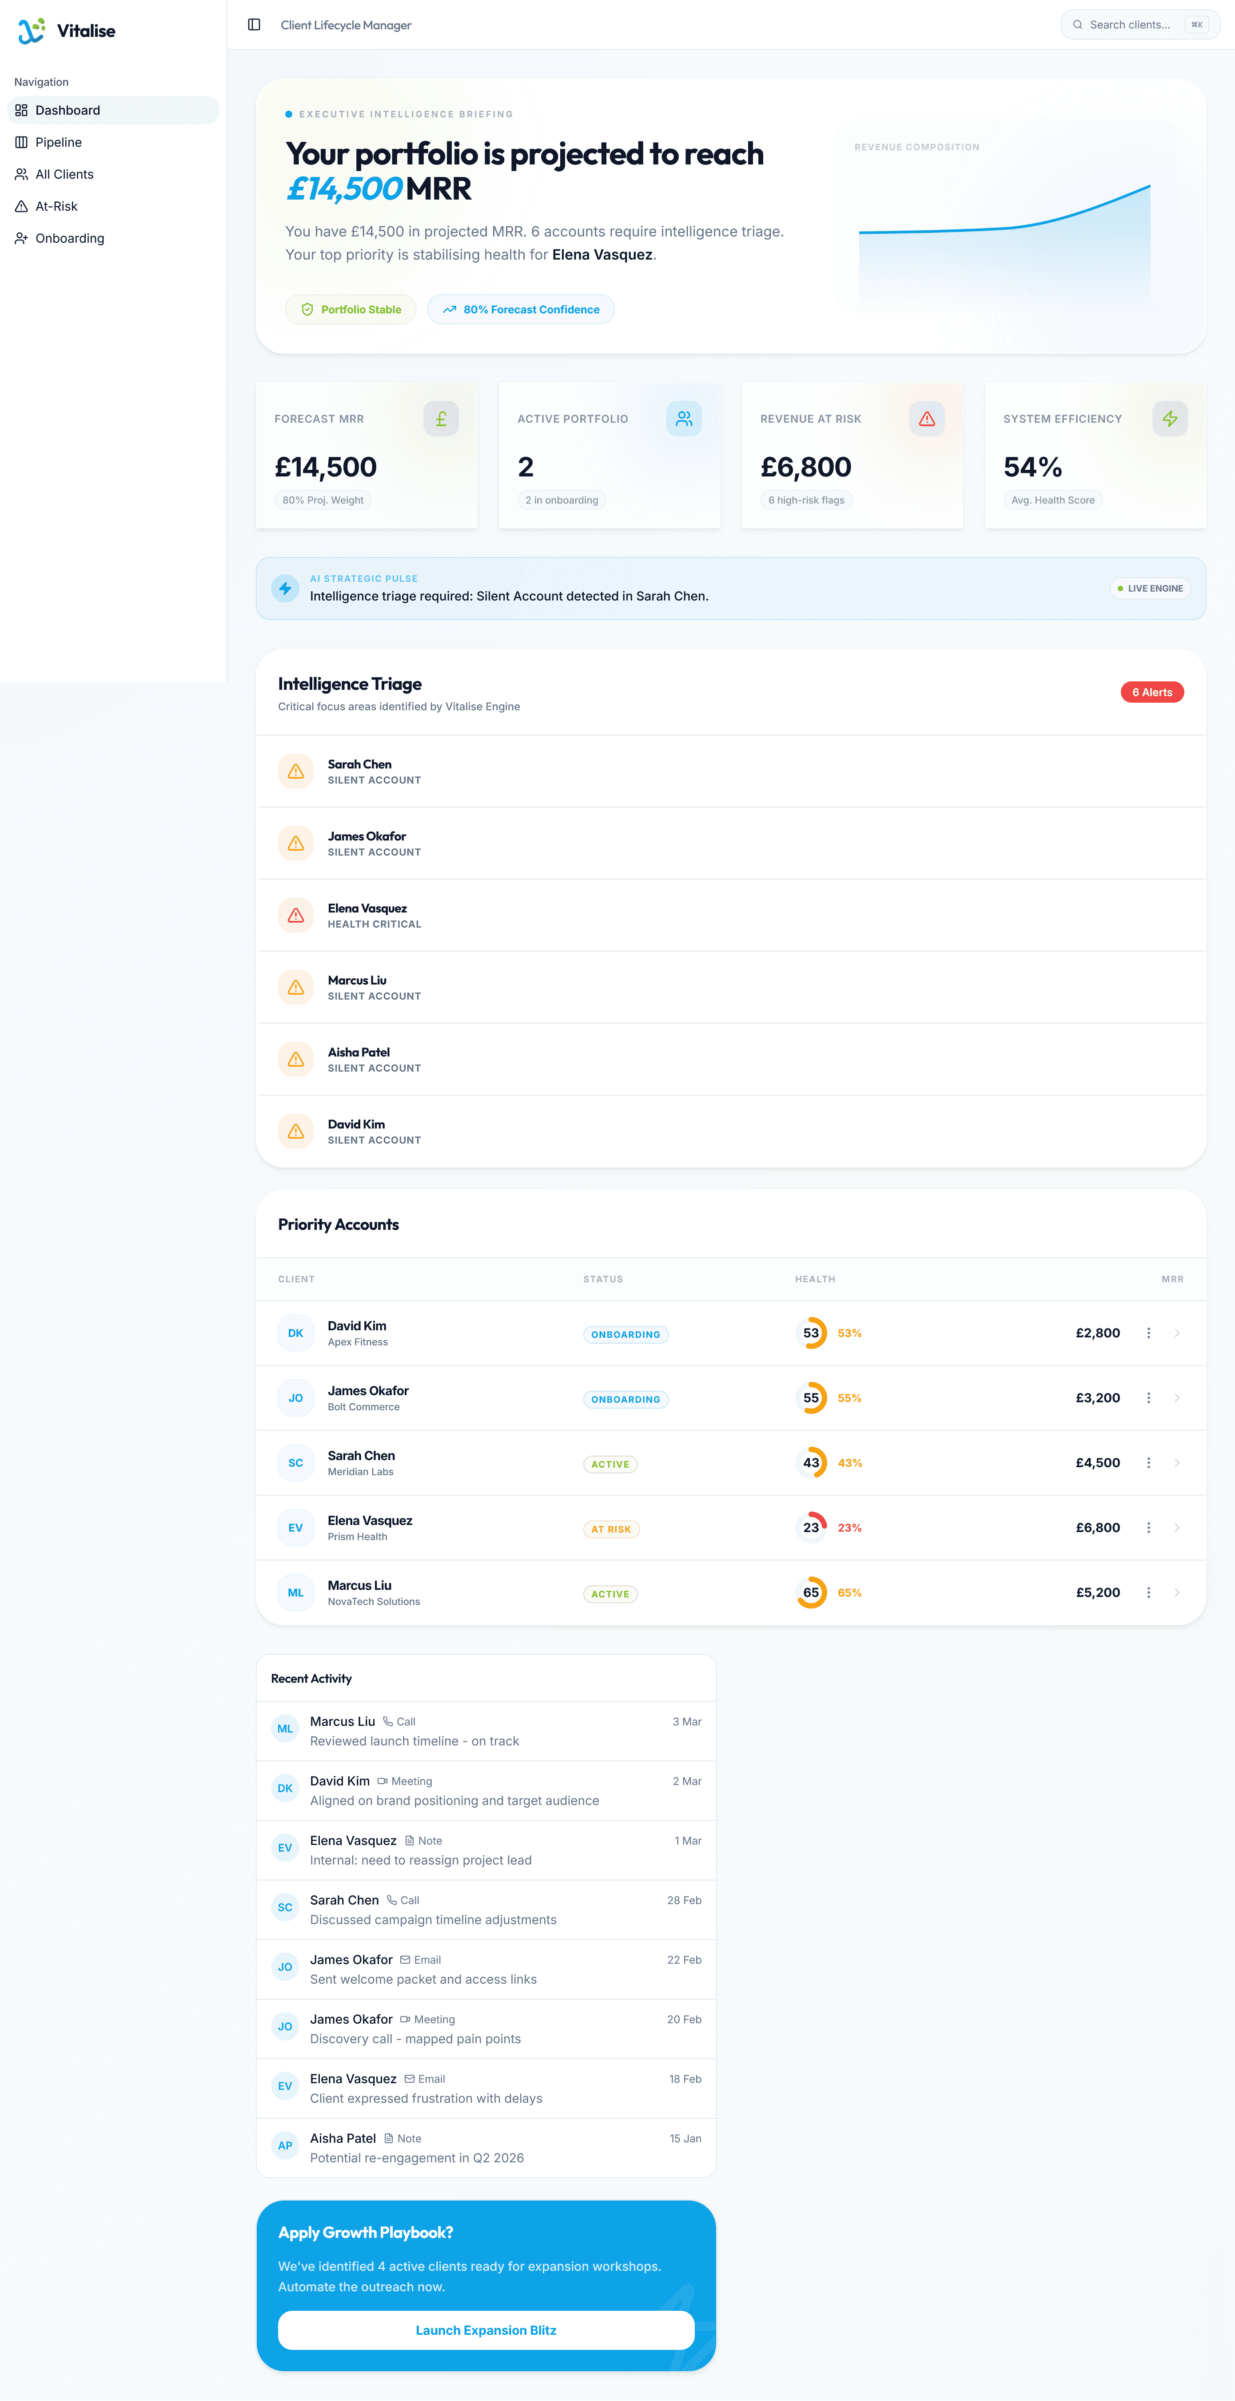
Task: Click Marcus Liu's triage warning icon
Action: coord(295,987)
